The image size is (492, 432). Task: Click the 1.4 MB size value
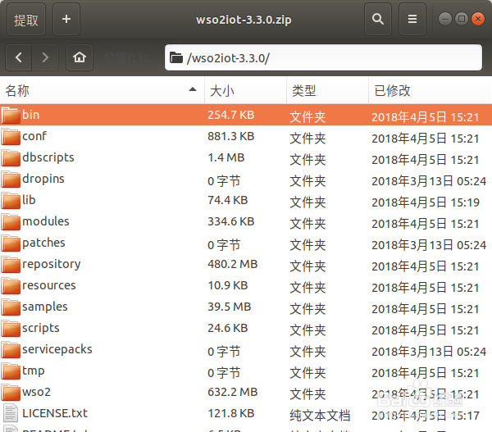point(226,157)
